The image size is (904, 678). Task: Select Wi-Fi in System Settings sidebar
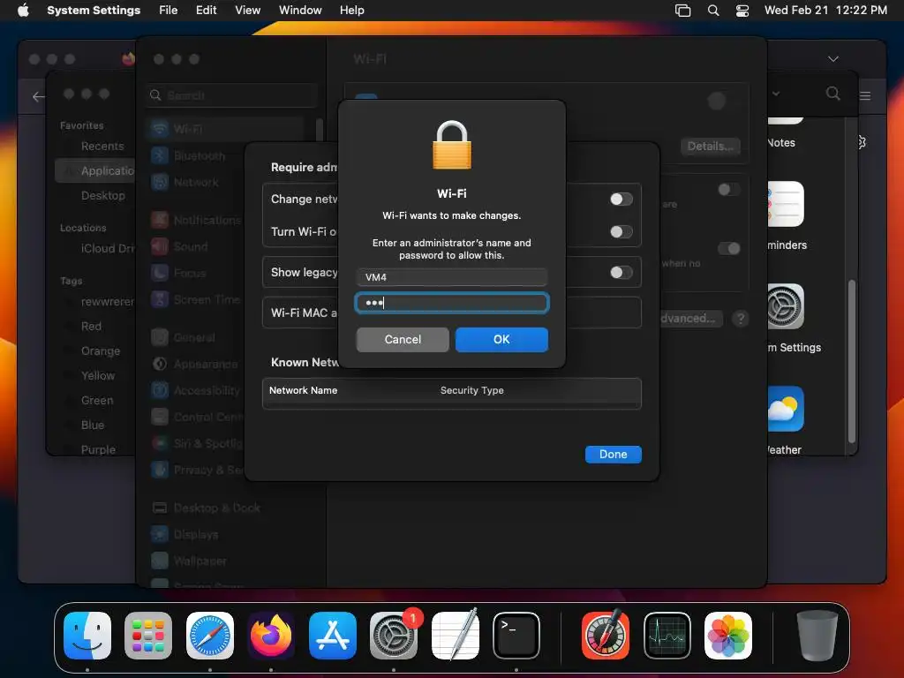click(x=225, y=129)
